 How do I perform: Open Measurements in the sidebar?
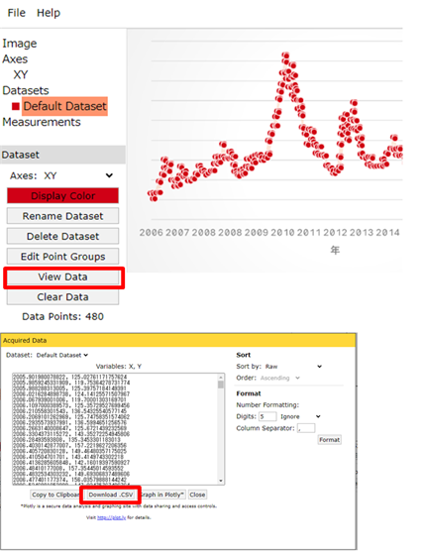(42, 122)
